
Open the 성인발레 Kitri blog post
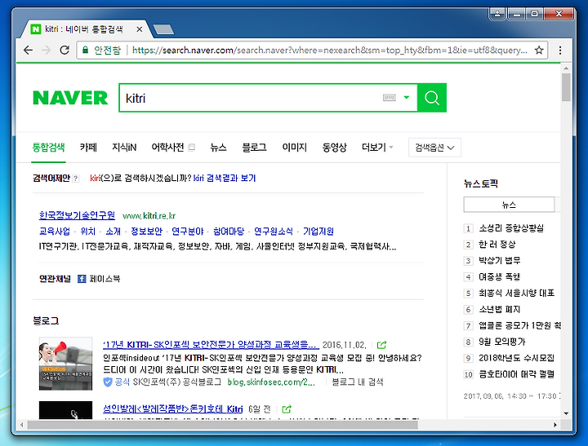pyautogui.click(x=173, y=409)
